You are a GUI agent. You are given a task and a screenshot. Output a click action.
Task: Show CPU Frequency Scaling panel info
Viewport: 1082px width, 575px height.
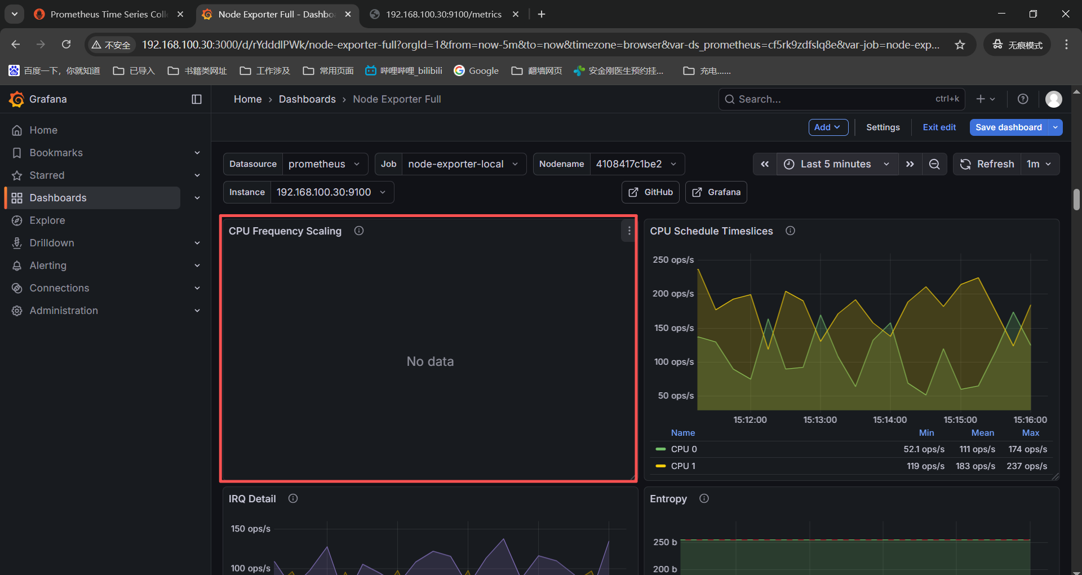pos(359,231)
